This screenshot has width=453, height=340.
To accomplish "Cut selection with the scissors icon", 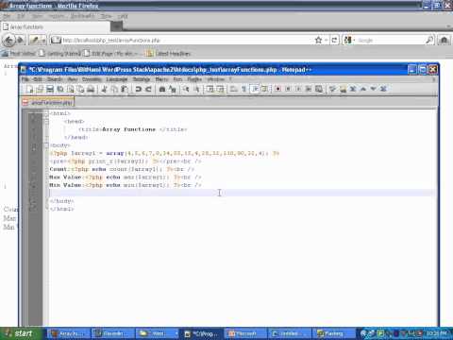I will coord(104,90).
